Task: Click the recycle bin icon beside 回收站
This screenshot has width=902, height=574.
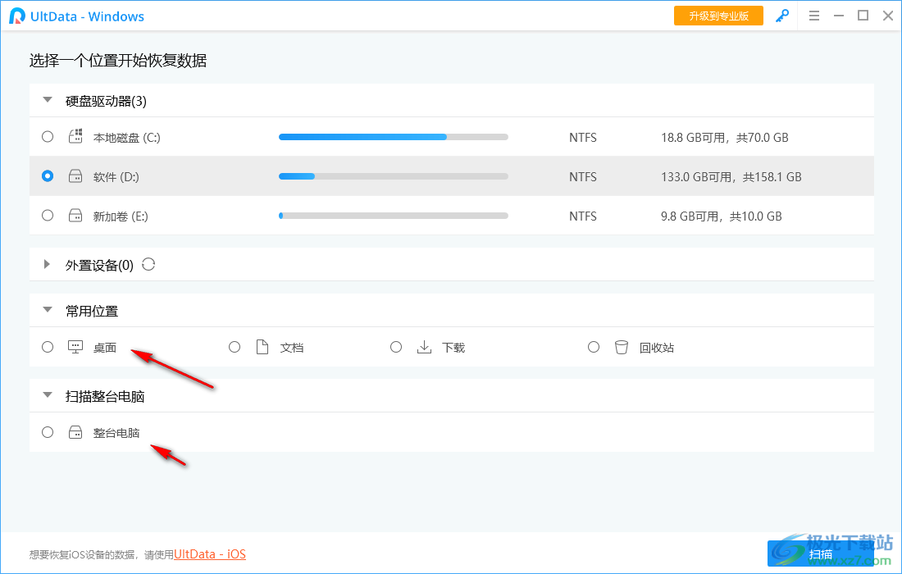Action: 622,347
